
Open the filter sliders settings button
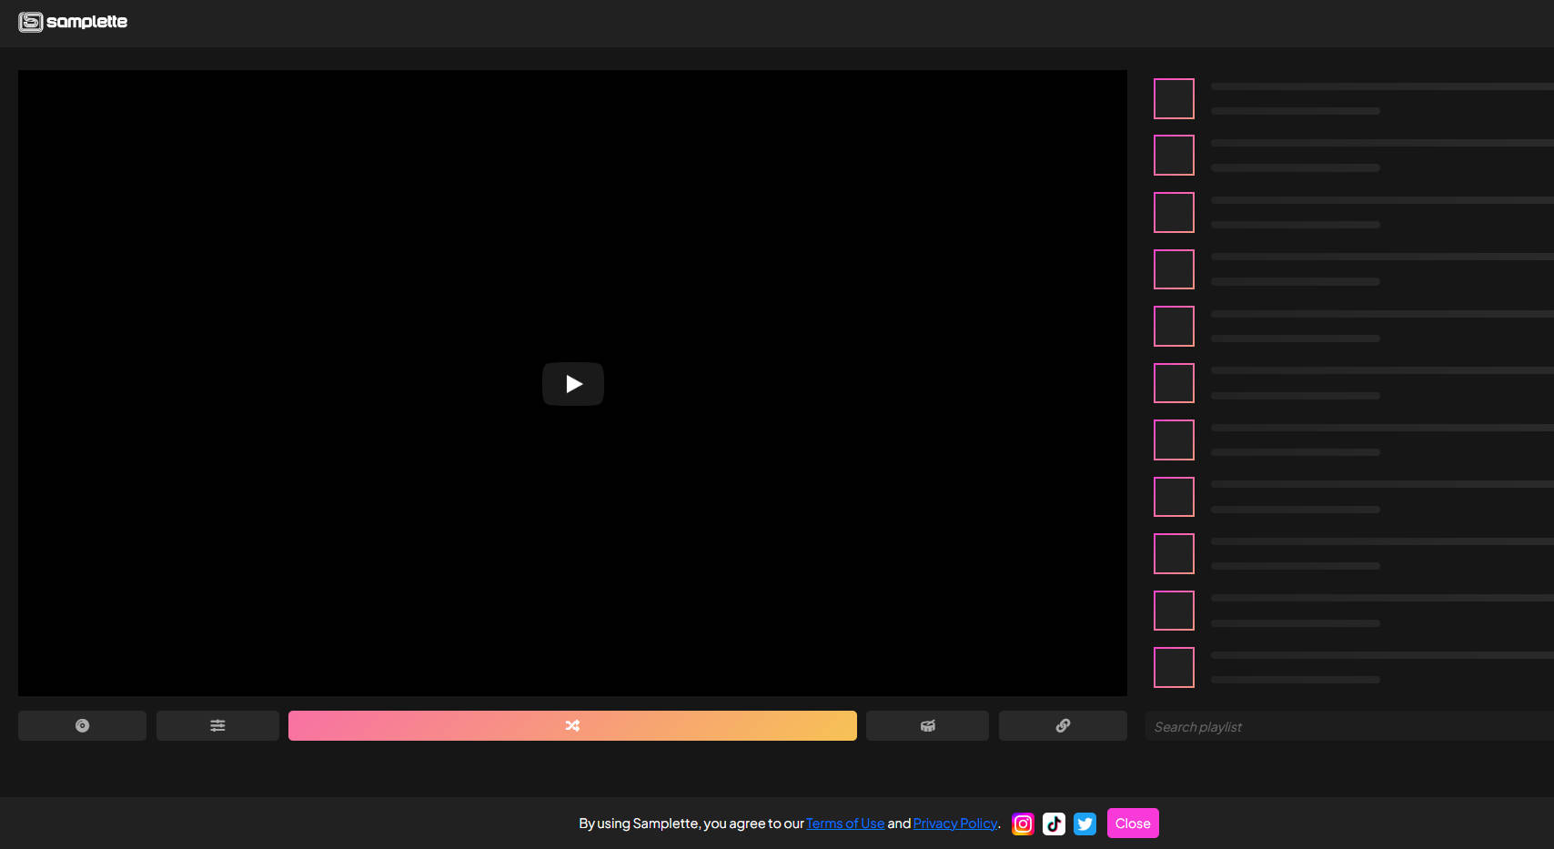point(217,726)
